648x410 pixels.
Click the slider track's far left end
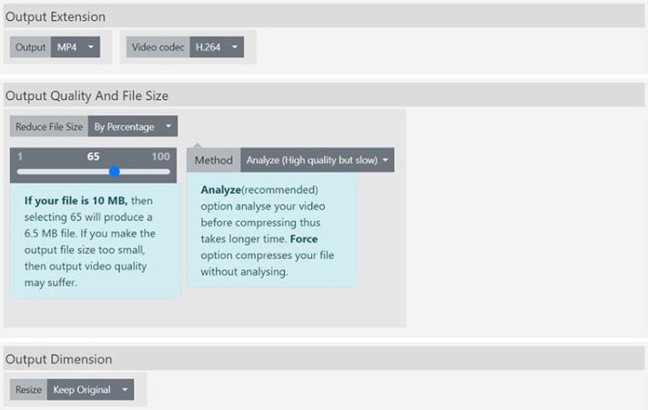pyautogui.click(x=19, y=171)
